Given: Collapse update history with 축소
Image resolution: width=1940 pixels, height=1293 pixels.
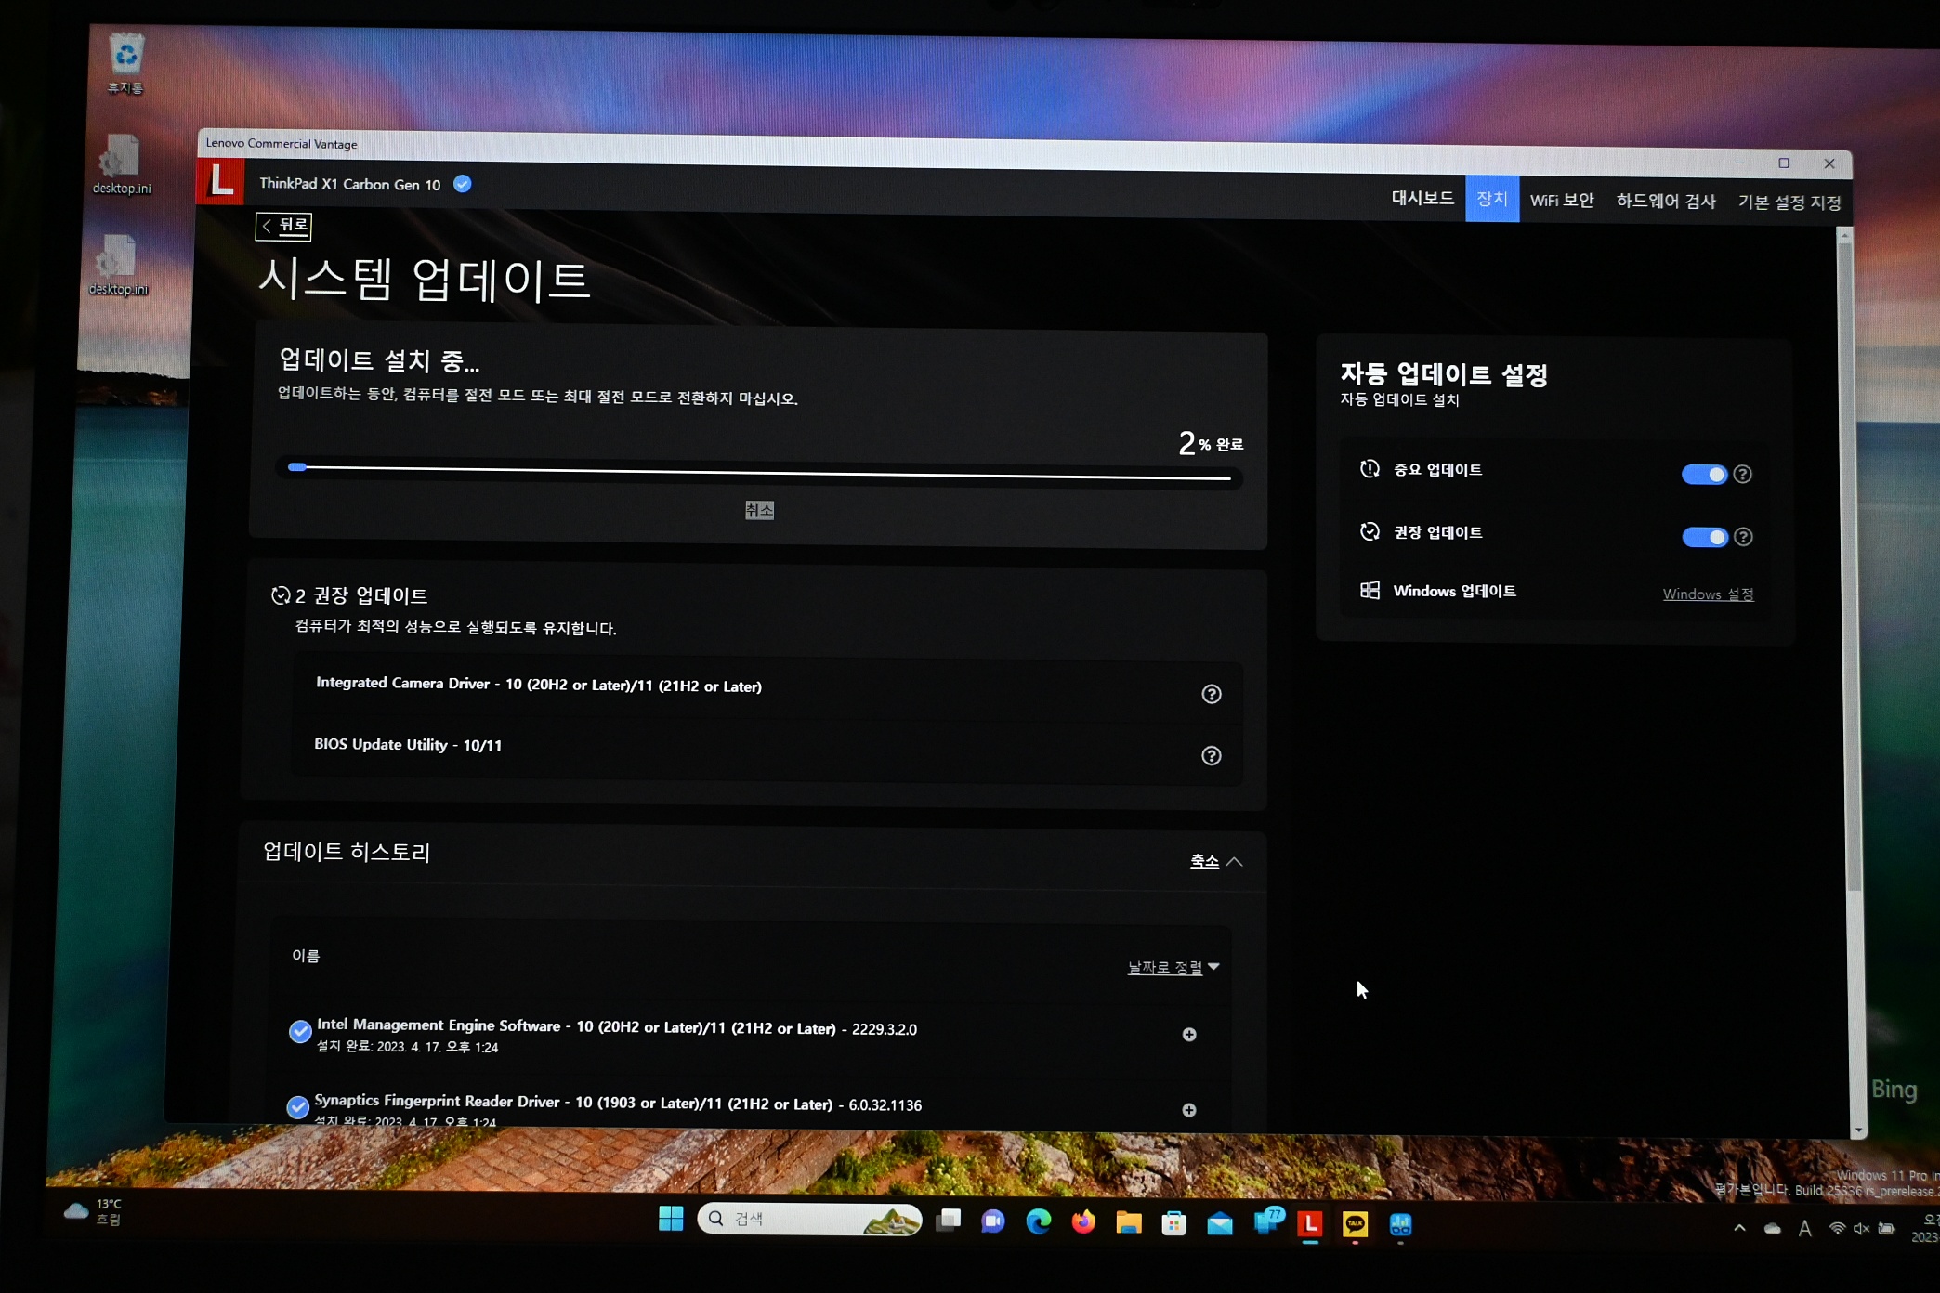Looking at the screenshot, I should [x=1215, y=861].
